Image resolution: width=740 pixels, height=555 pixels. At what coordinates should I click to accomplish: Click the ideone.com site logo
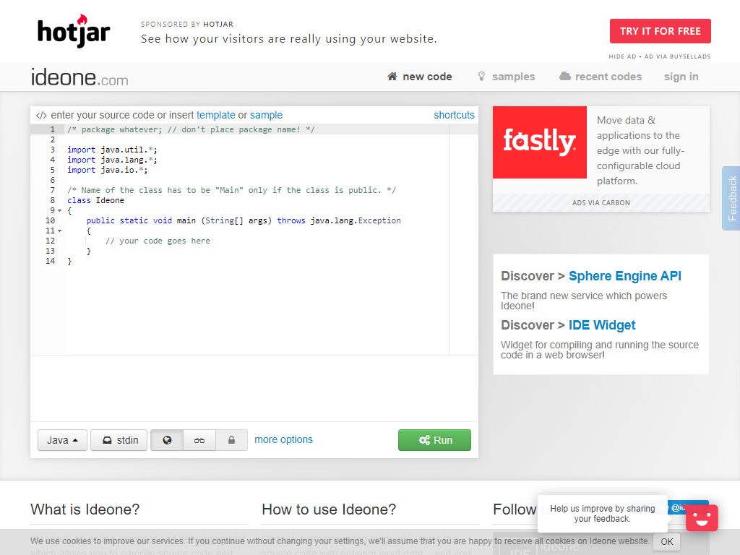(x=79, y=77)
